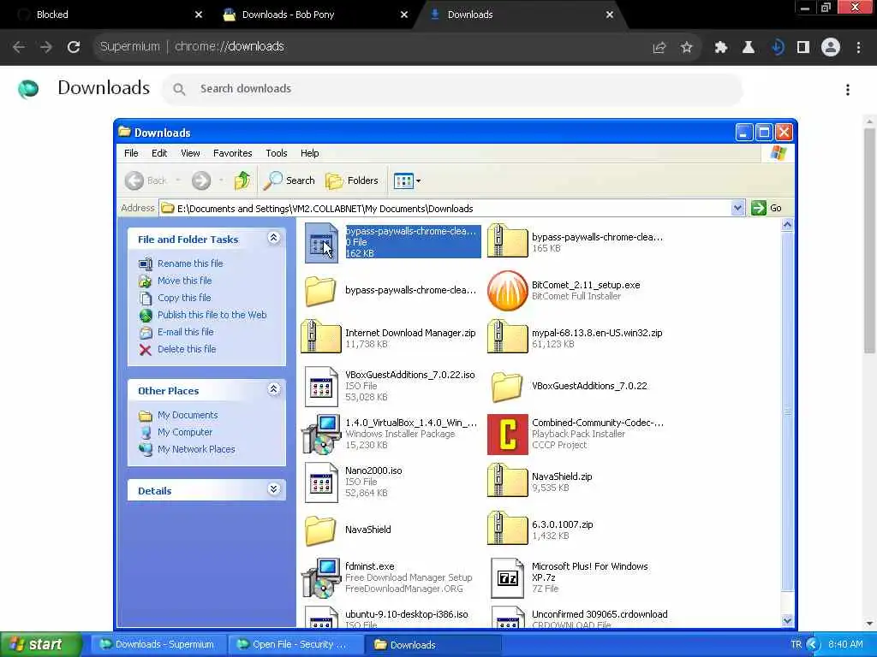The height and width of the screenshot is (657, 877).
Task: Click the Go button beside address
Action: click(x=767, y=209)
